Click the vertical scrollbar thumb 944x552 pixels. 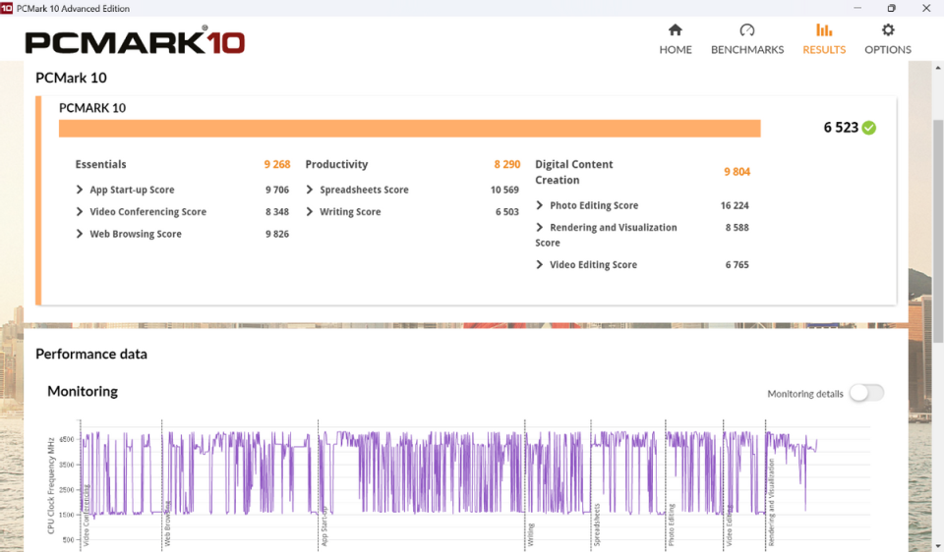(938, 232)
